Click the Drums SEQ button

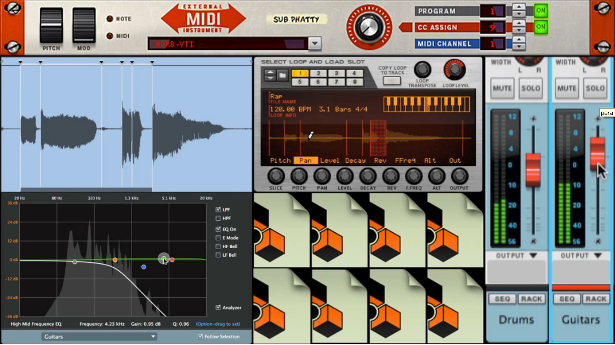pos(502,299)
